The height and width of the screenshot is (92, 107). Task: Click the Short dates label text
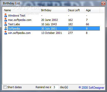(x=14, y=87)
